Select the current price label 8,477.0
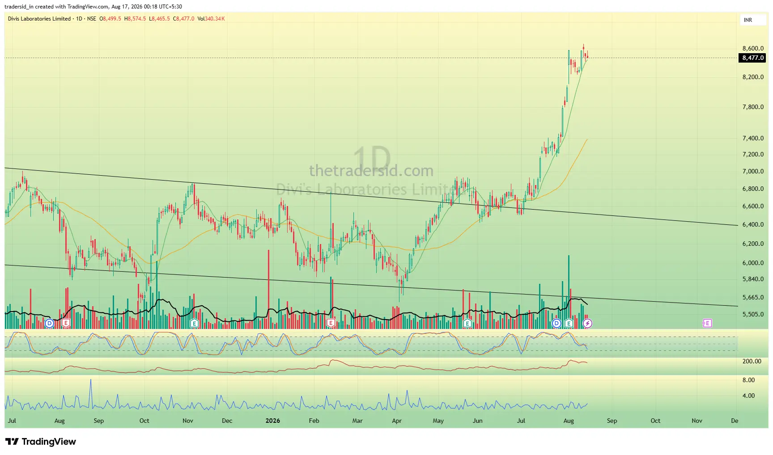This screenshot has width=773, height=455. coord(753,58)
